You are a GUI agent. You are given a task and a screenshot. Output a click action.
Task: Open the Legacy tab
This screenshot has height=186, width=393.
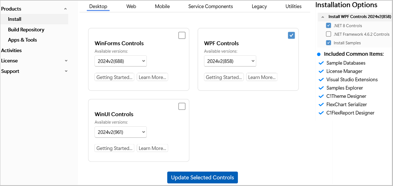(259, 6)
